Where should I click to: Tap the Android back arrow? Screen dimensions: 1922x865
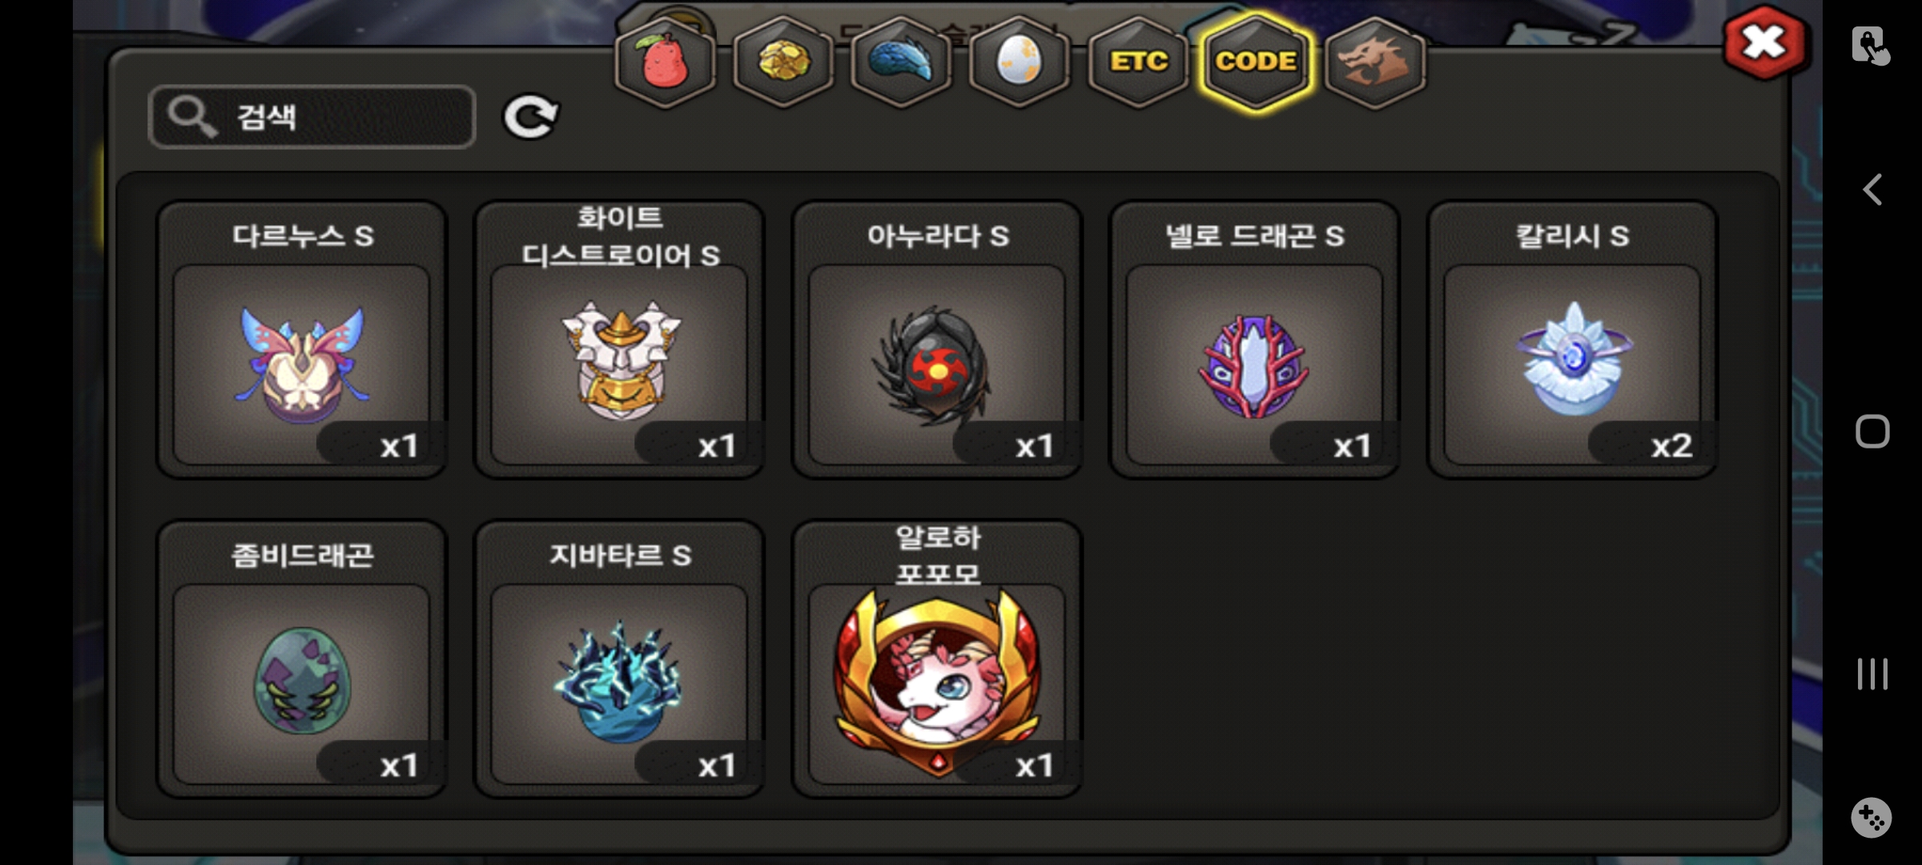click(1872, 190)
